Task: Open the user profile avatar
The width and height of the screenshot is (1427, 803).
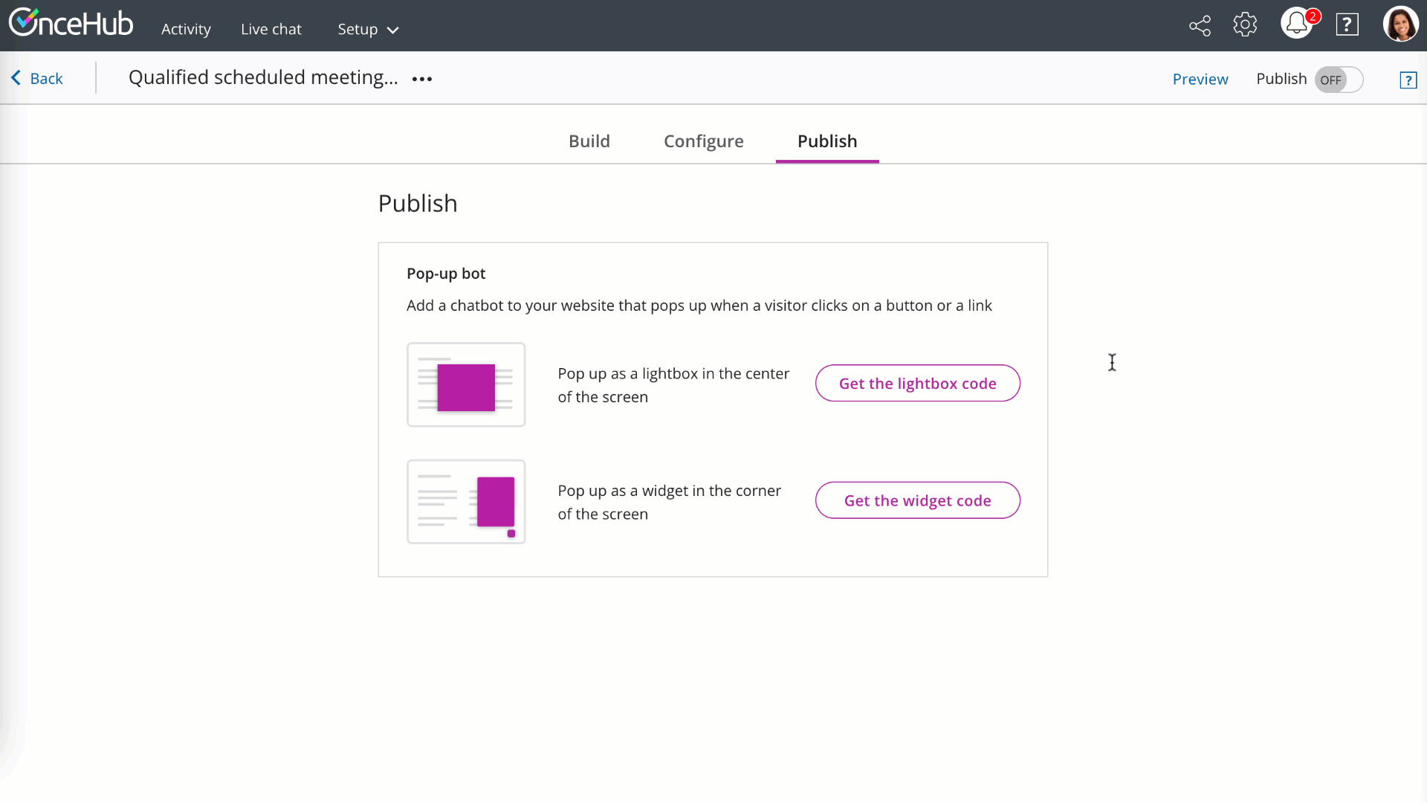Action: click(1400, 25)
